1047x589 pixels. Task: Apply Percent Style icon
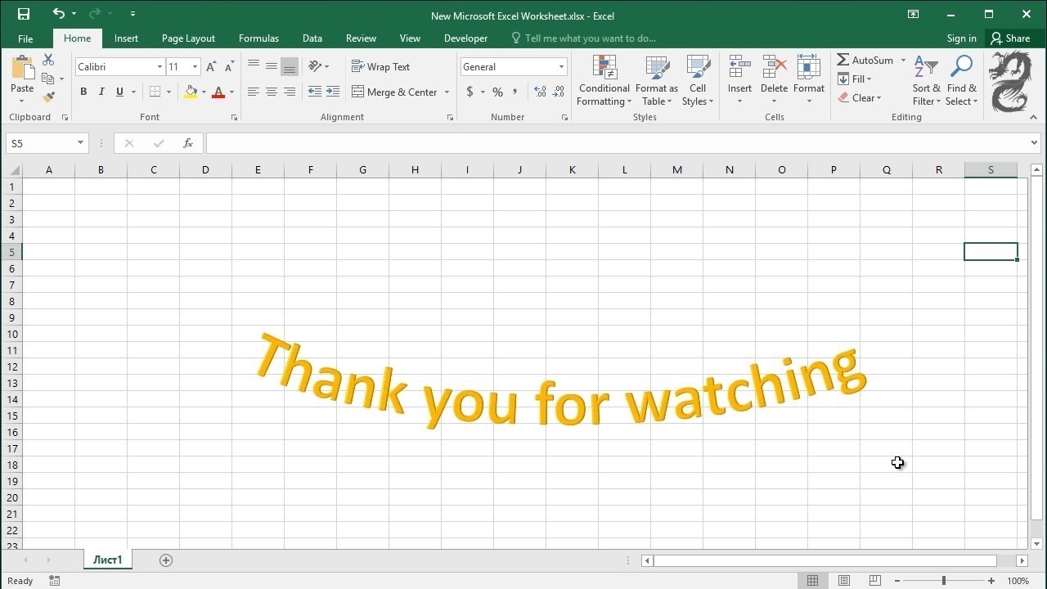point(497,92)
